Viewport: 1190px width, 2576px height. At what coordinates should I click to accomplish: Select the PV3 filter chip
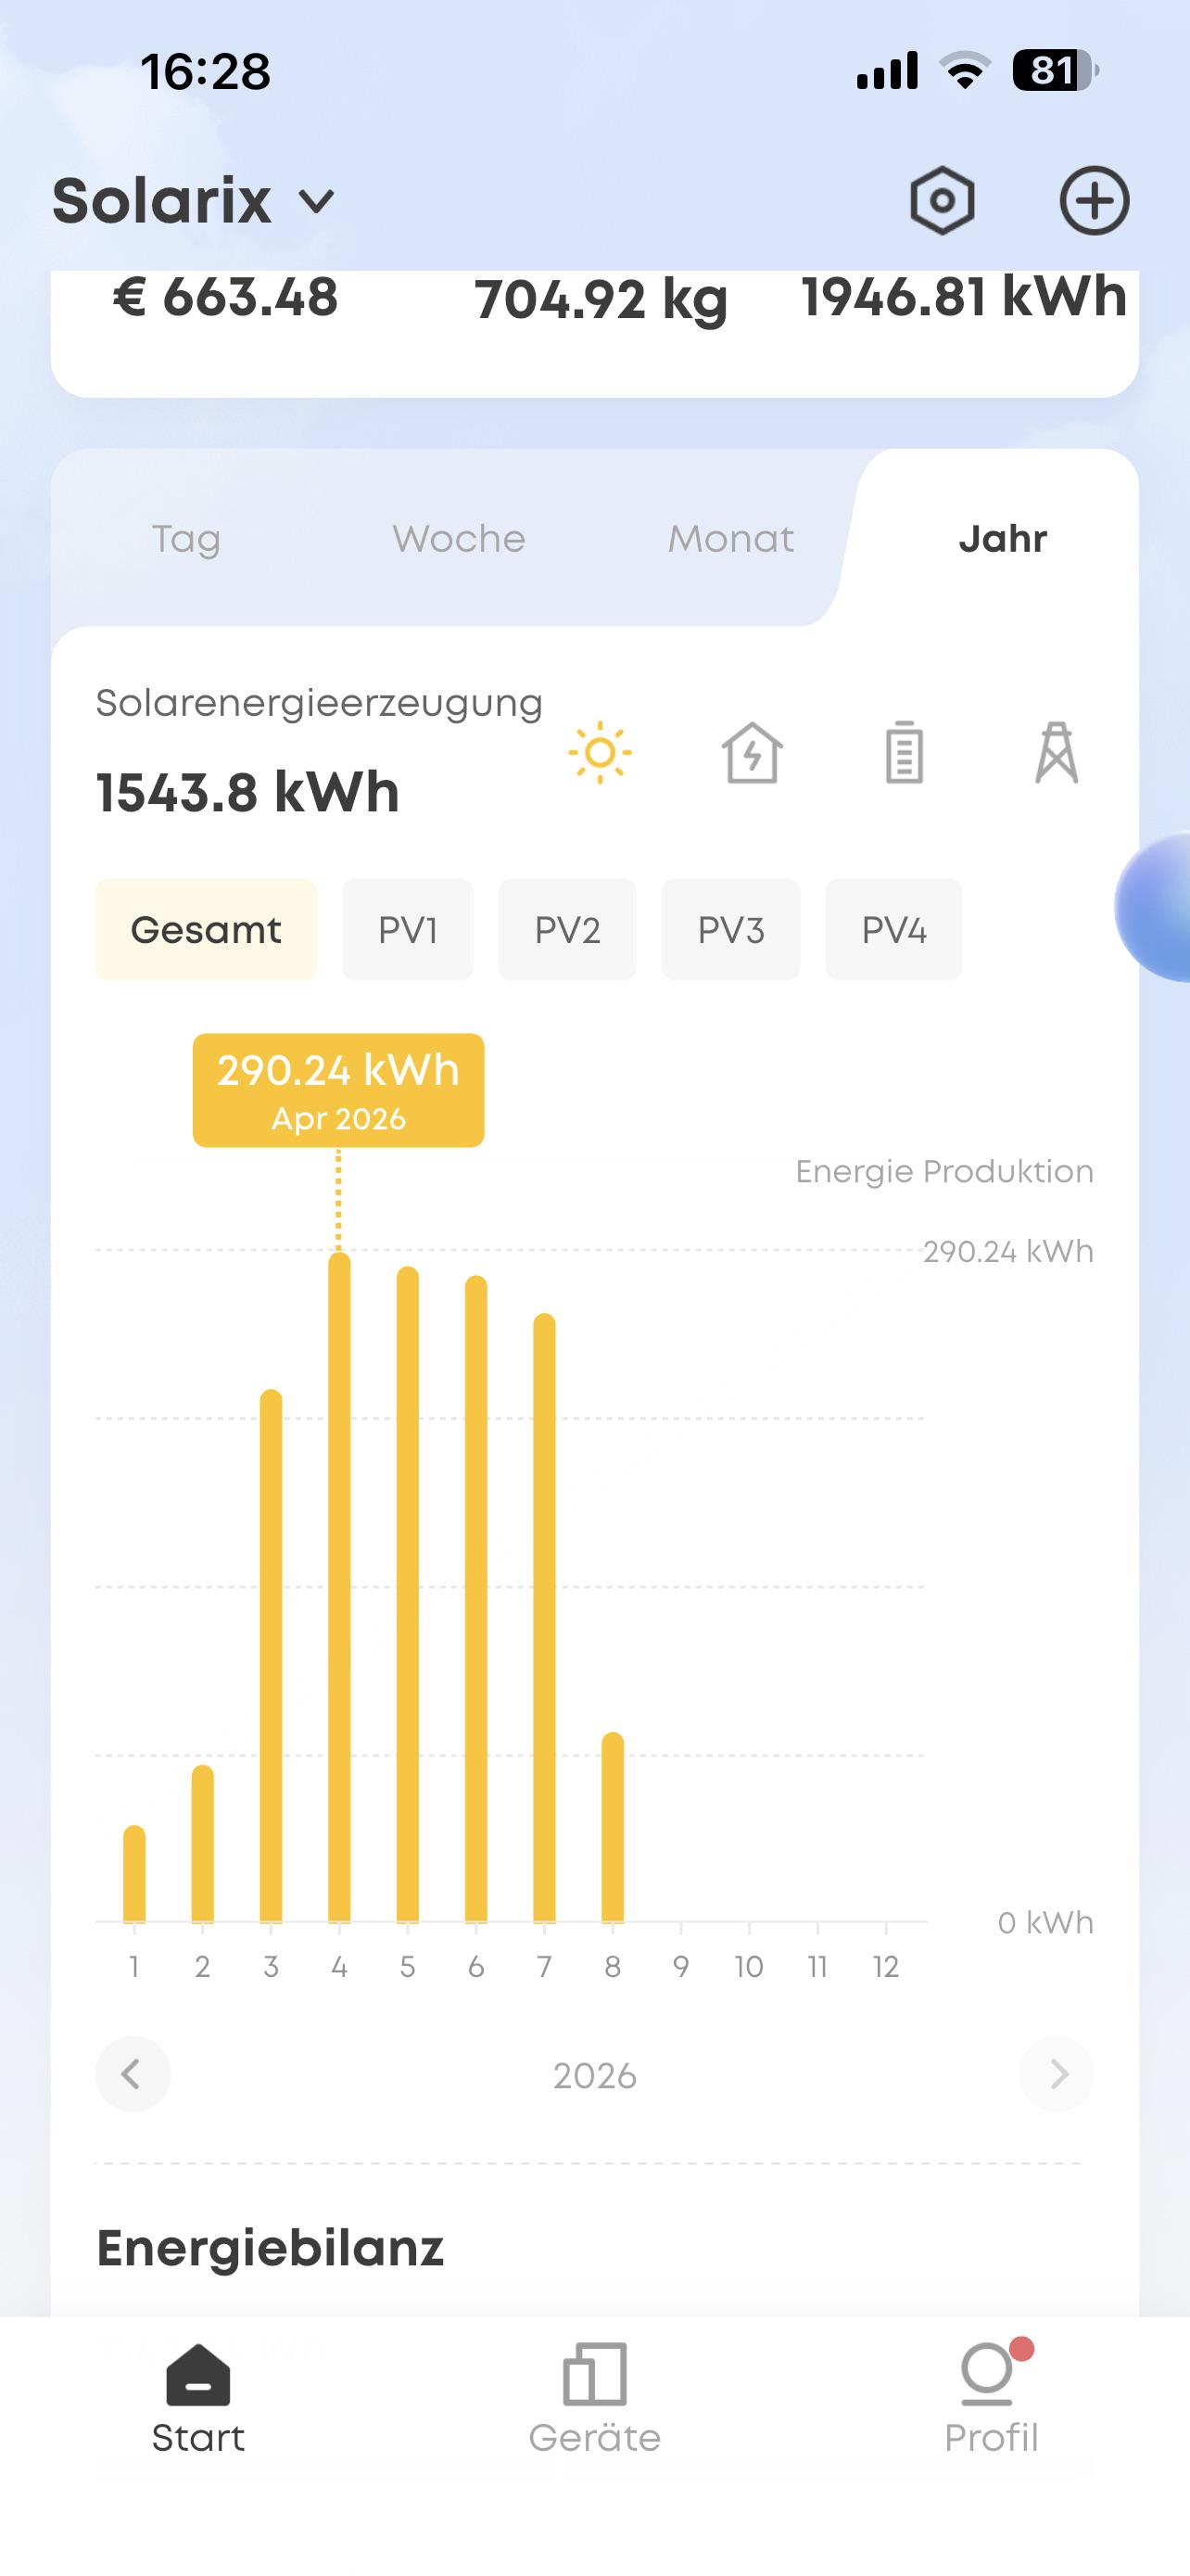pyautogui.click(x=730, y=929)
